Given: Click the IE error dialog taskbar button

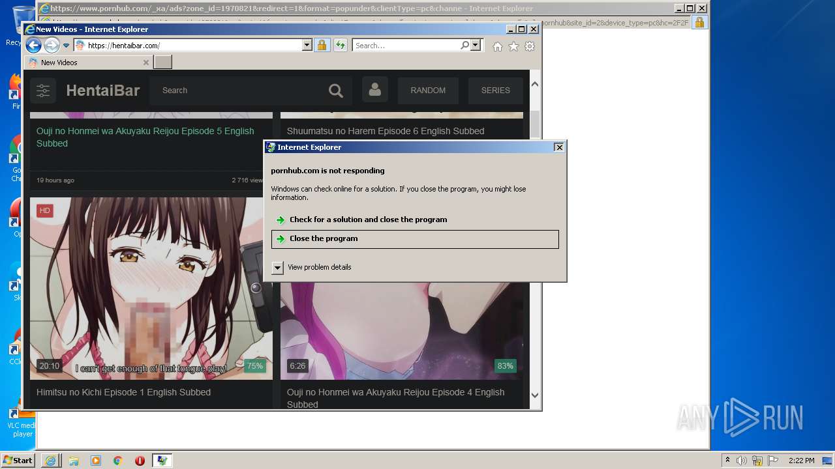Looking at the screenshot, I should [x=162, y=461].
